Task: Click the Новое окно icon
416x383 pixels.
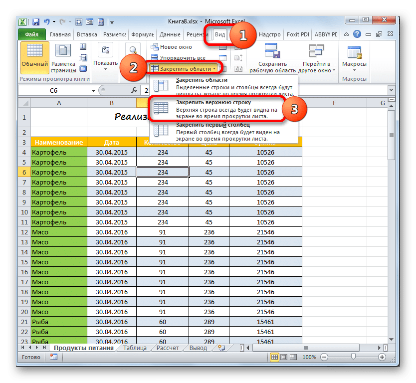Action: [155, 47]
